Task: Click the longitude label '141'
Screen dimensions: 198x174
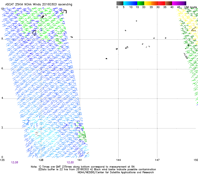Action: (x=79, y=160)
